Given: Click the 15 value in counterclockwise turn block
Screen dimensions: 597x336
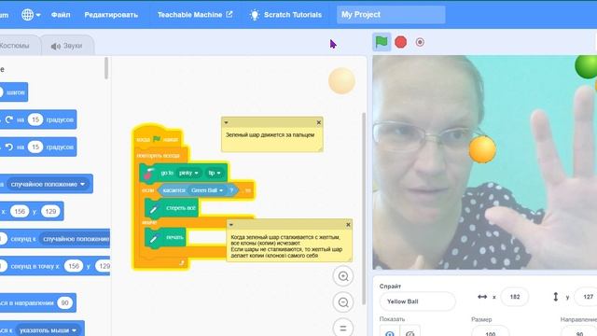Looking at the screenshot, I should click(35, 147).
